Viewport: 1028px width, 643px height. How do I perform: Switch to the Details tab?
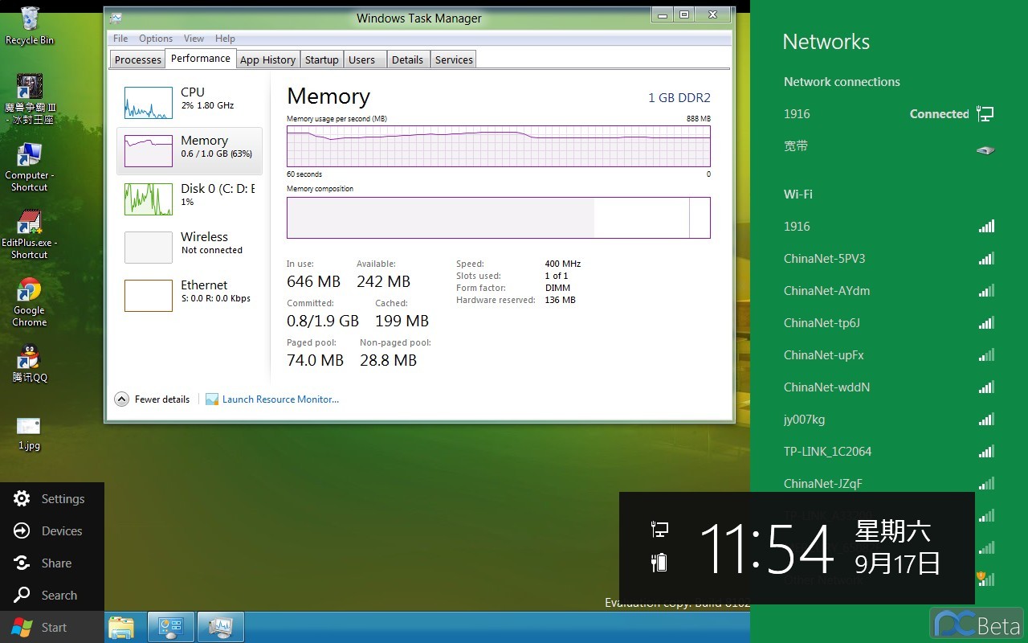coord(407,59)
